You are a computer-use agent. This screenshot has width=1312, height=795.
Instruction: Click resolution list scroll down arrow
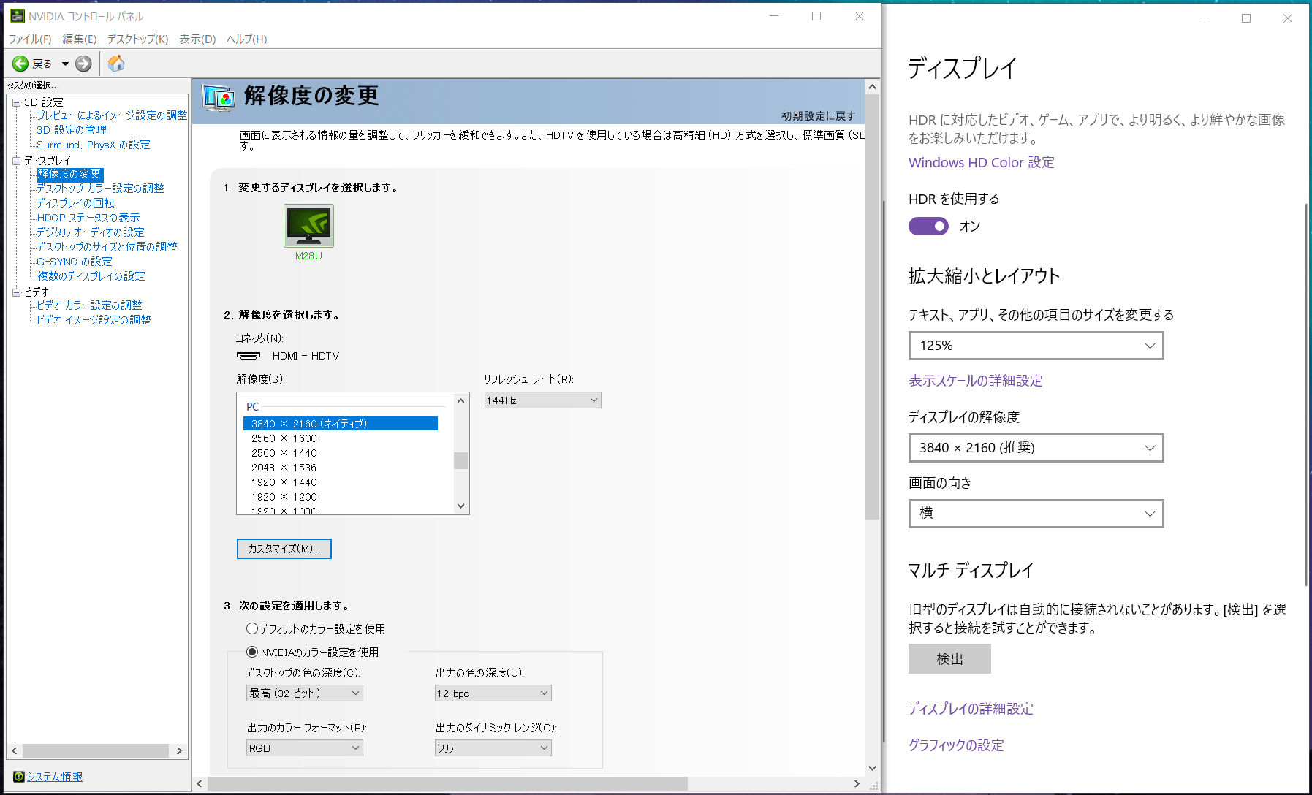click(460, 506)
